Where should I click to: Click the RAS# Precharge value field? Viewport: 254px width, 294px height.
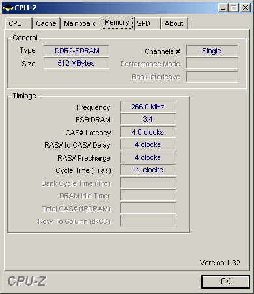148,157
